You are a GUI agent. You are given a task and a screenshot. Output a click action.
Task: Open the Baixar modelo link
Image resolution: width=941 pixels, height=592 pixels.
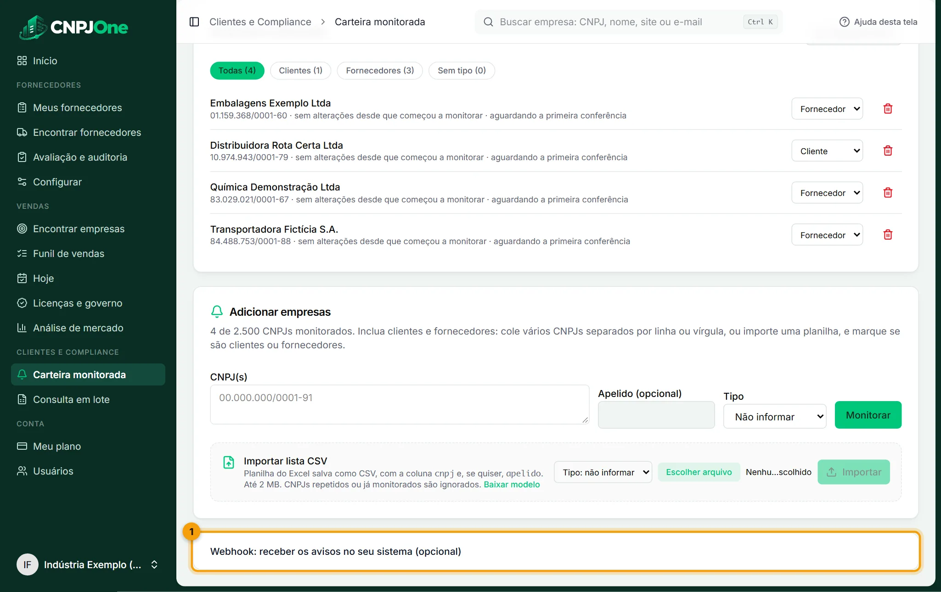tap(512, 485)
